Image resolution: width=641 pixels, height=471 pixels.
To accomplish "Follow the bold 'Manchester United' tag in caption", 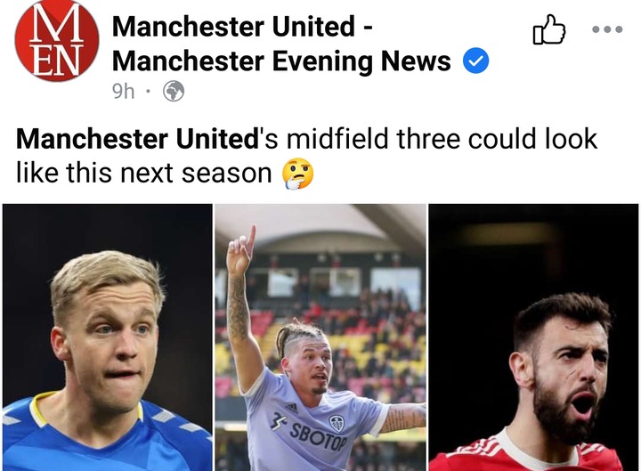I will (x=137, y=139).
